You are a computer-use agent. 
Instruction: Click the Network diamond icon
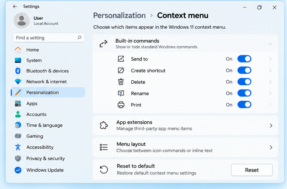(x=18, y=81)
